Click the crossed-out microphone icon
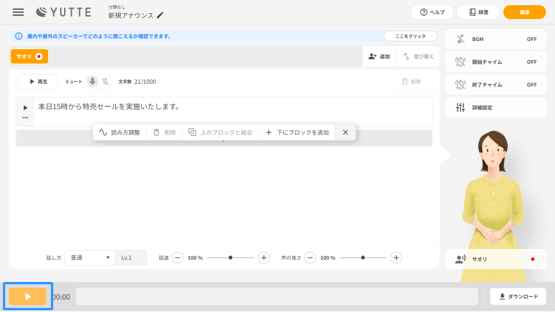This screenshot has height=312, width=555. 105,81
